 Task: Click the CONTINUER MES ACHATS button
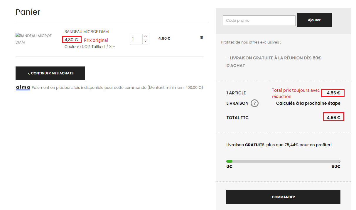tap(50, 73)
